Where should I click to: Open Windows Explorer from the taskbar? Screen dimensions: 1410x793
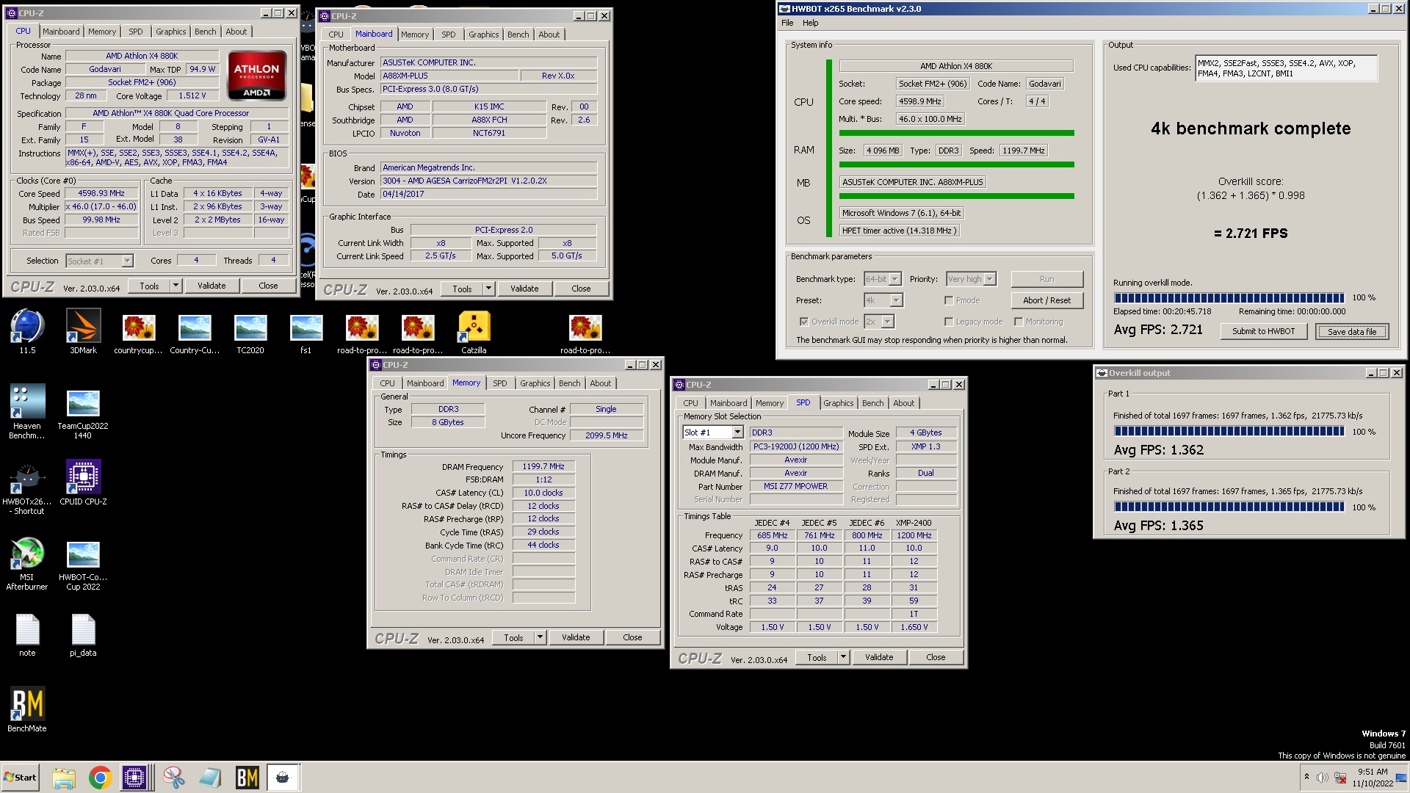(x=64, y=778)
